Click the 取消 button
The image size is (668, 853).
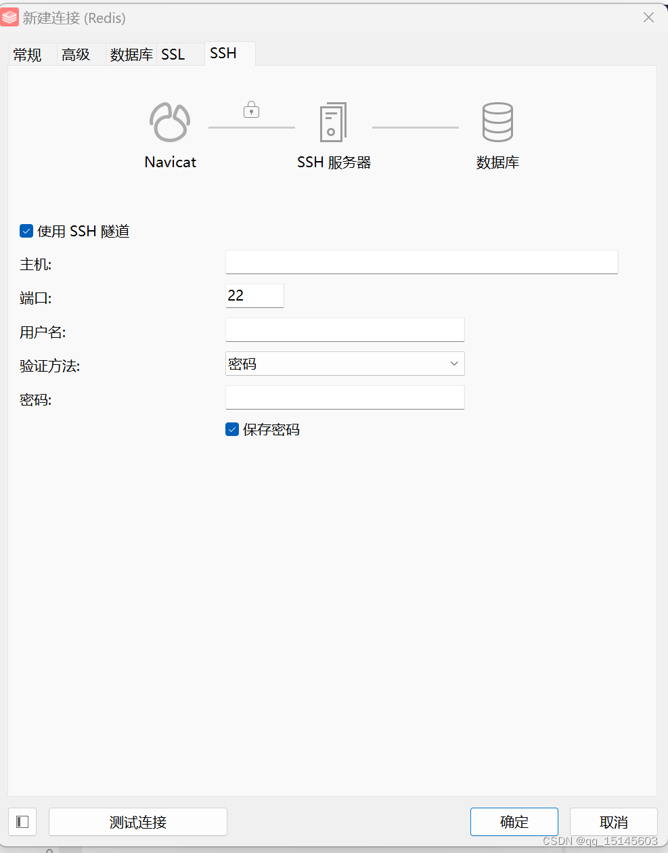pyautogui.click(x=614, y=822)
